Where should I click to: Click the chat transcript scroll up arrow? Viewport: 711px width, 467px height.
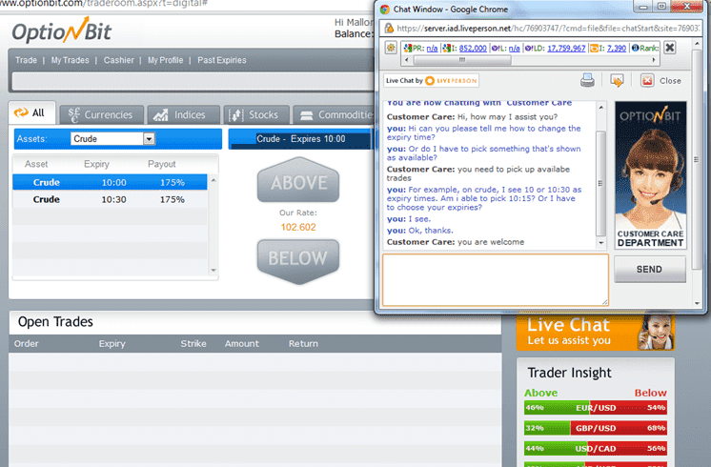click(x=601, y=108)
